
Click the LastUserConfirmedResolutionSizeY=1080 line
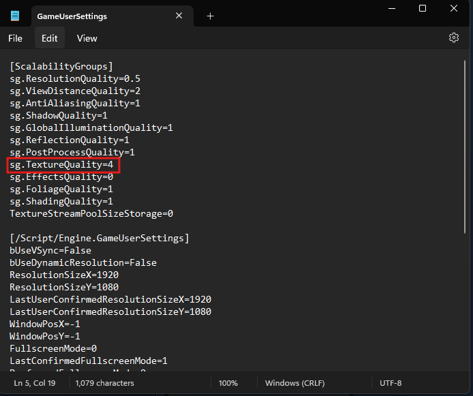click(x=110, y=312)
